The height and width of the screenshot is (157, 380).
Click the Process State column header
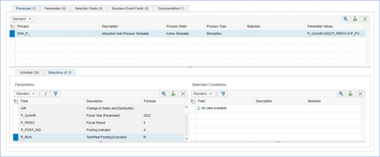(x=184, y=27)
